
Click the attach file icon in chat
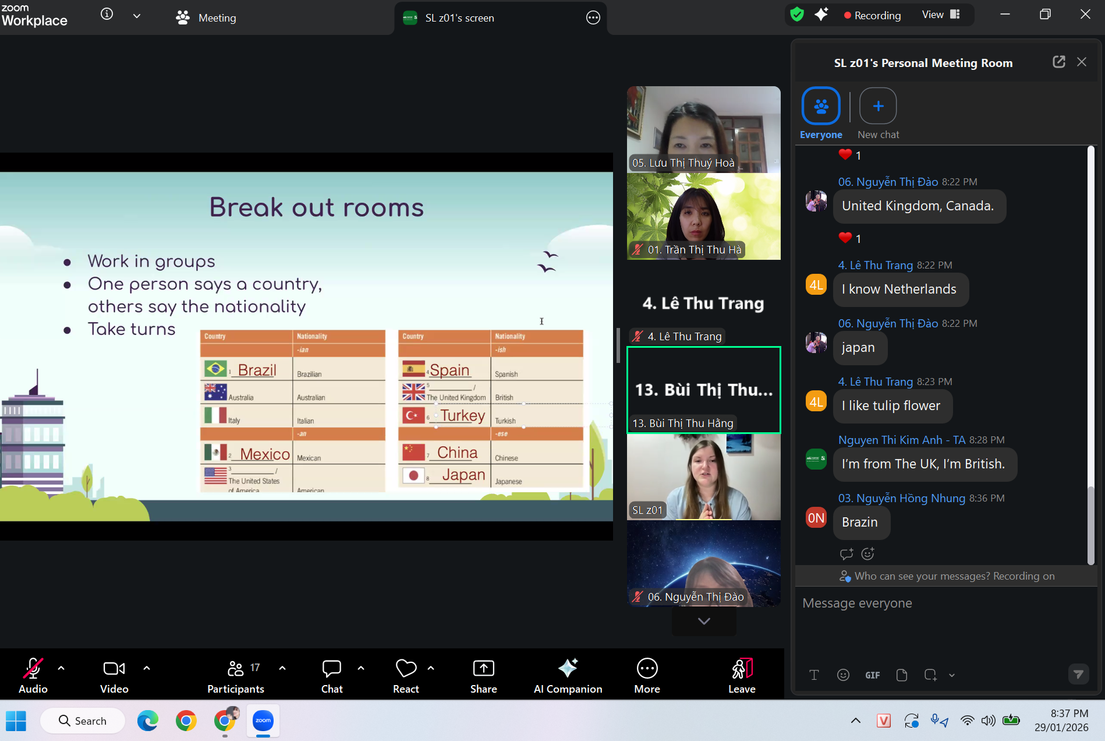click(x=901, y=675)
